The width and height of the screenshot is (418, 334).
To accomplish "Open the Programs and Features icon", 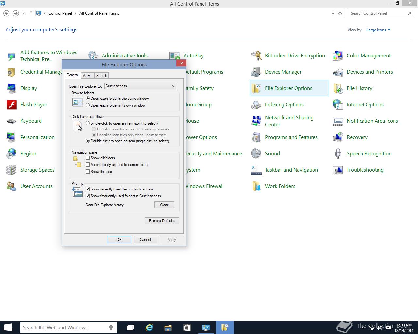I will click(256, 137).
